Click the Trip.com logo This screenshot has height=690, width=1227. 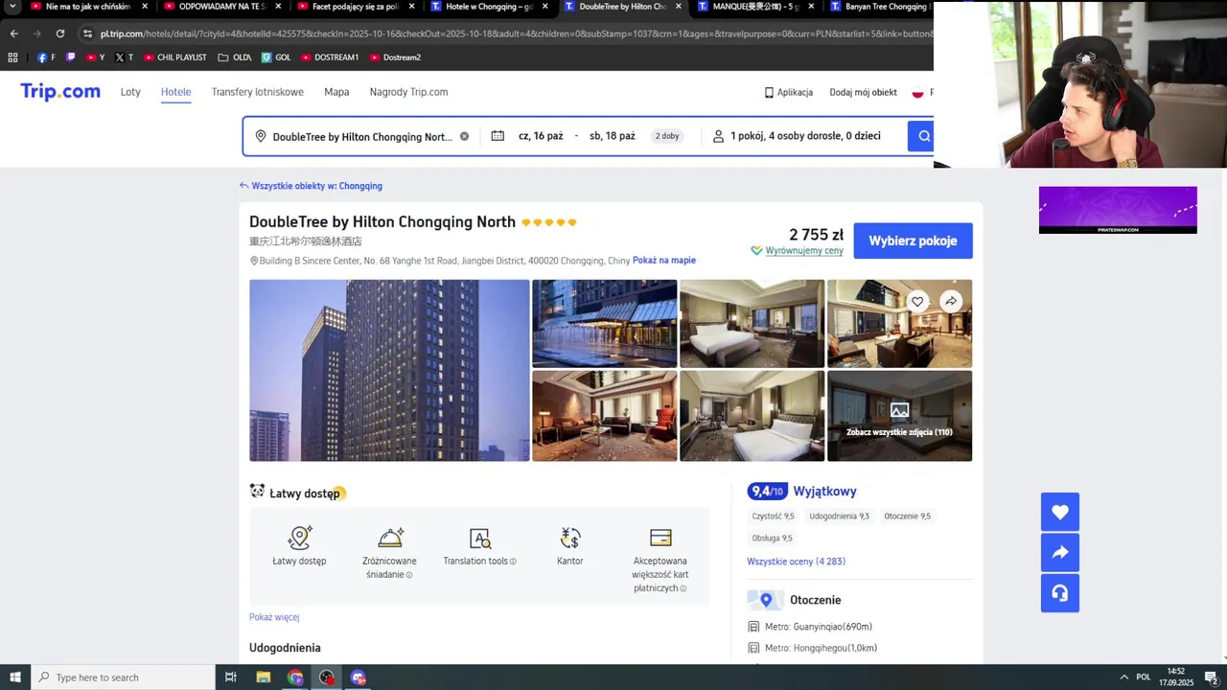tap(60, 92)
